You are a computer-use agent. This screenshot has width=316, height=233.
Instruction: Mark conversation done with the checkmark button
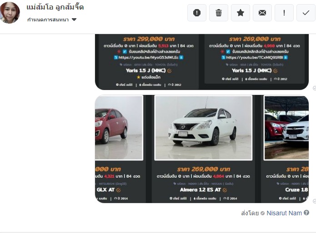pyautogui.click(x=306, y=13)
